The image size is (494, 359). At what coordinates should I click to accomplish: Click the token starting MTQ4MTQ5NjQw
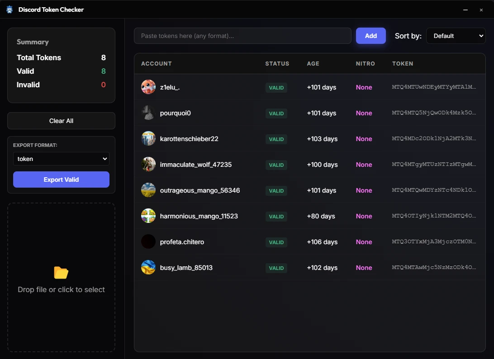(434, 113)
